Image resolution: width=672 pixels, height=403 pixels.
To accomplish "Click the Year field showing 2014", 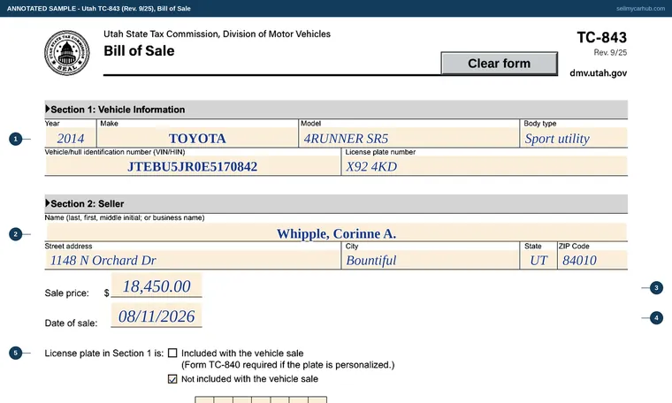I will click(71, 138).
